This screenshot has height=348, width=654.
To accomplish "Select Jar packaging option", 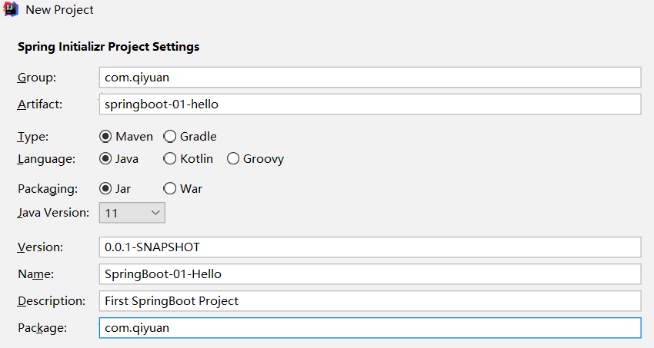I will click(106, 188).
